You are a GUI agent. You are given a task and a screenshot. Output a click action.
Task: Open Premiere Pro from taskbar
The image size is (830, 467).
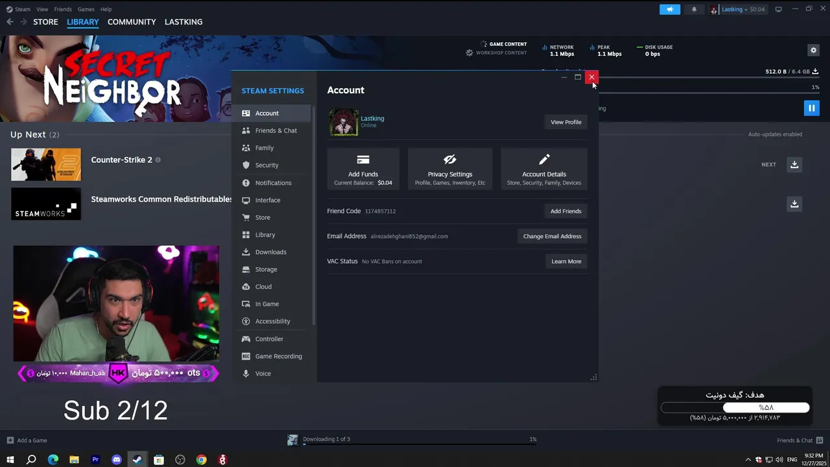tap(95, 460)
